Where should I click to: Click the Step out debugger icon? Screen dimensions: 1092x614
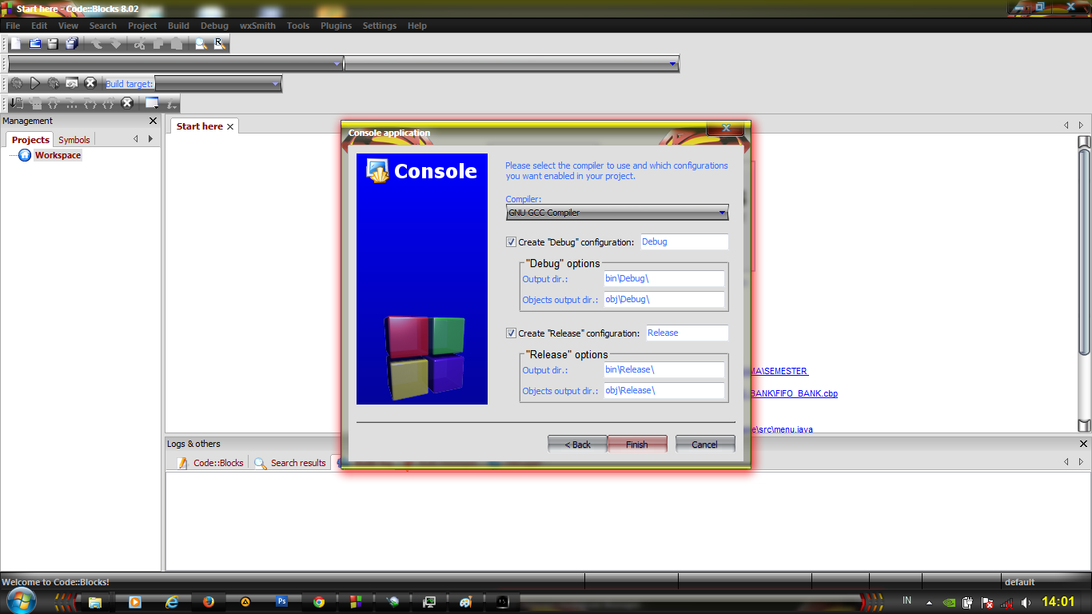pyautogui.click(x=109, y=103)
